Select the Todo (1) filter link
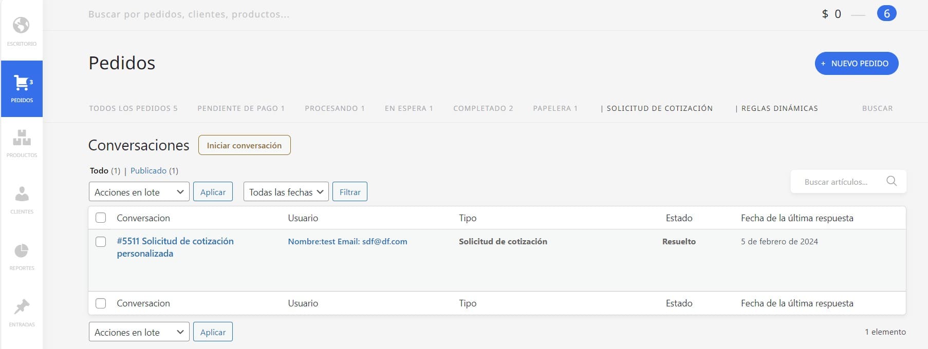The height and width of the screenshot is (349, 928). click(105, 170)
